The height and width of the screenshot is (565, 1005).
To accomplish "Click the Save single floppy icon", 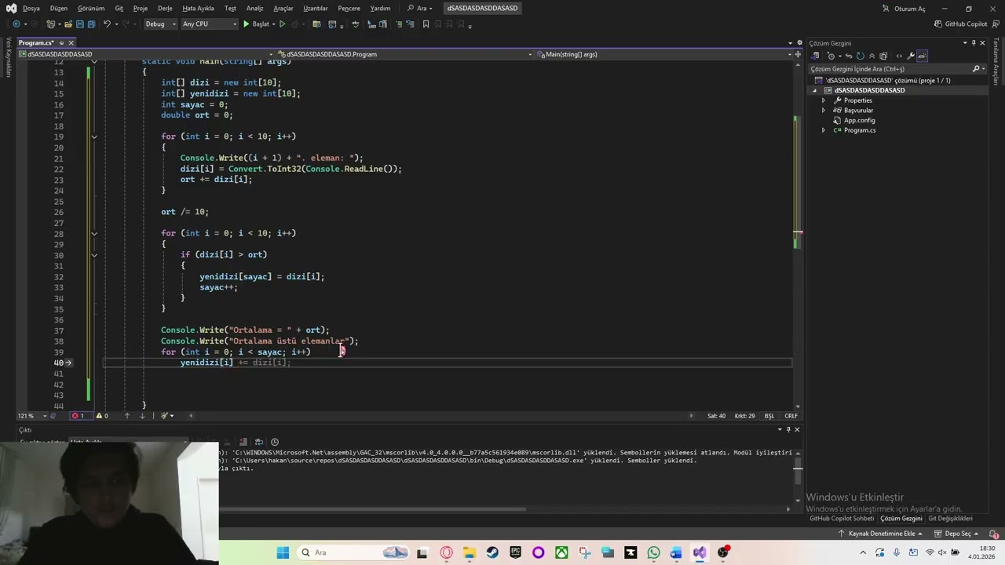I will click(x=80, y=24).
